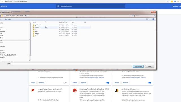Select the css folder icon
Screen dimensions: 181x102
34,29
